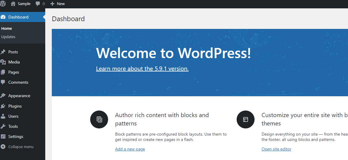Image resolution: width=348 pixels, height=160 pixels.
Task: Click the Welcome to WordPress! heading
Action: tap(173, 53)
